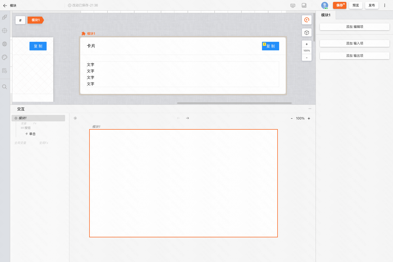Click 添加 输出项 button
Viewport: 393px width, 262px height.
(355, 56)
